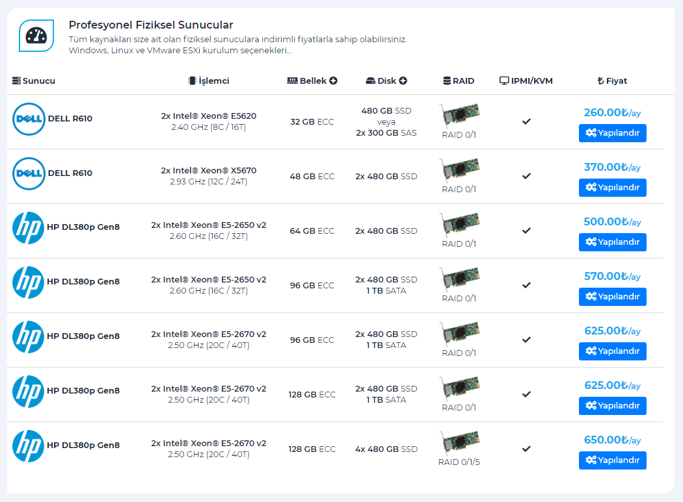The width and height of the screenshot is (683, 502).
Task: Click Dell logo in 260.00 row
Action: [x=29, y=119]
